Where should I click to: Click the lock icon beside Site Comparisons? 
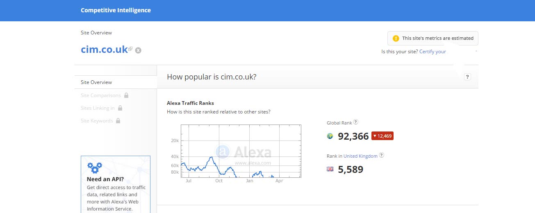[126, 95]
